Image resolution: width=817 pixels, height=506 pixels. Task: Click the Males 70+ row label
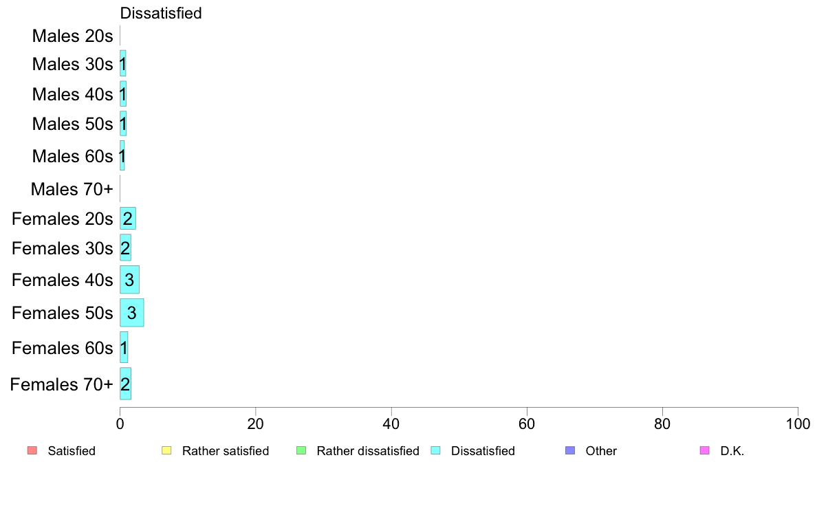pos(72,188)
